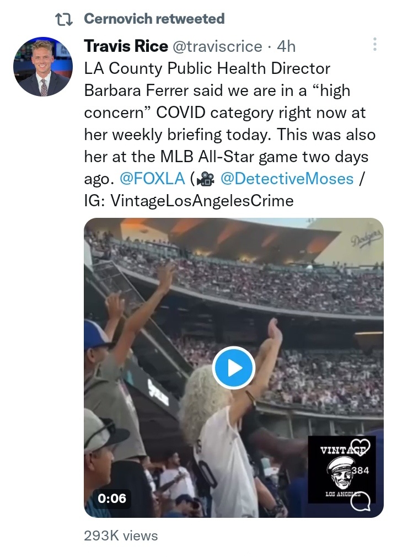This screenshot has height=557, width=397.
Task: Click the IG: VintageLosAngelesCrime text
Action: point(189,201)
